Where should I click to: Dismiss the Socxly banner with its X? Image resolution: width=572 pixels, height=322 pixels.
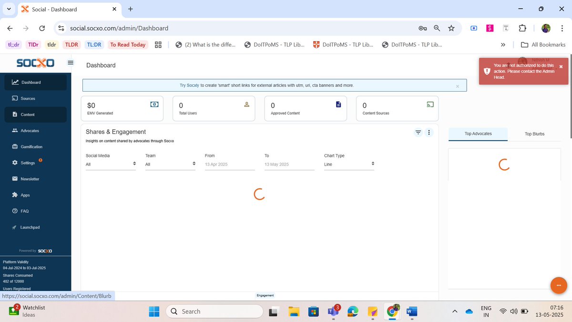[457, 86]
